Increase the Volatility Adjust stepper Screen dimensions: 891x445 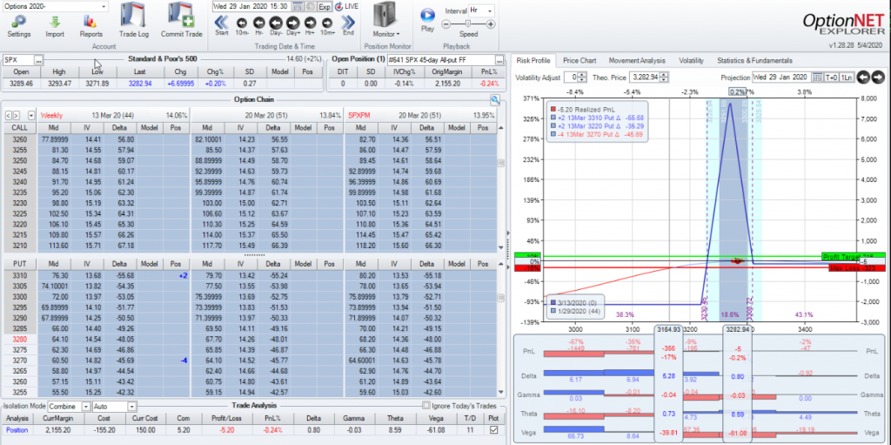[584, 75]
